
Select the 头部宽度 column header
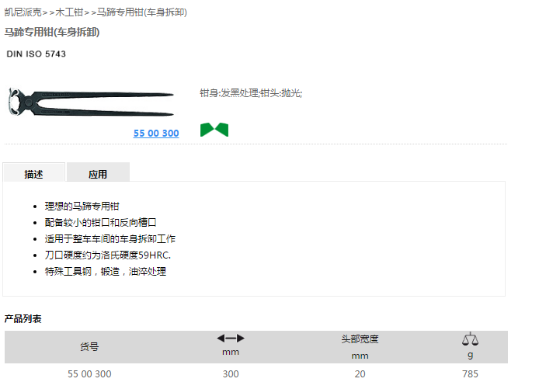click(360, 339)
